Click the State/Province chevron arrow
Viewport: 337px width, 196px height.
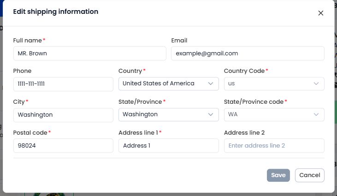tap(211, 114)
